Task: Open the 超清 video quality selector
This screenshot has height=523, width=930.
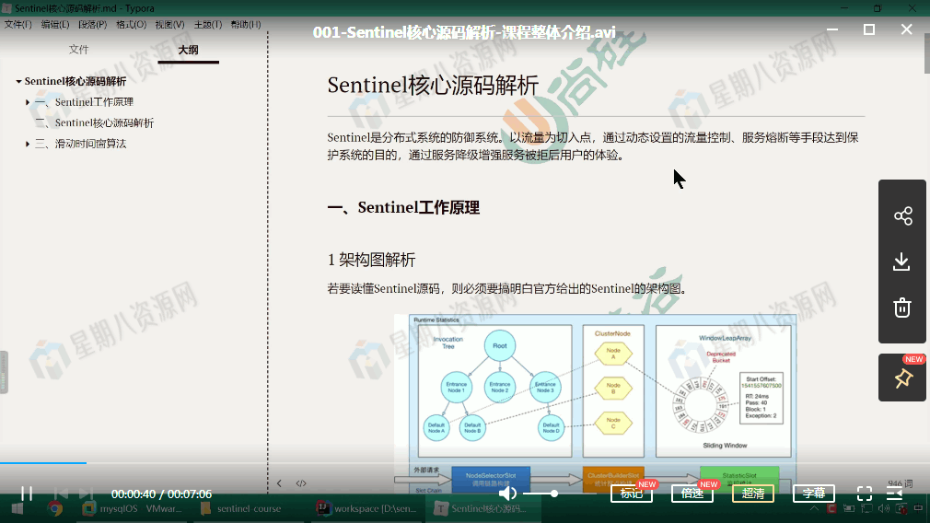Action: (x=752, y=494)
